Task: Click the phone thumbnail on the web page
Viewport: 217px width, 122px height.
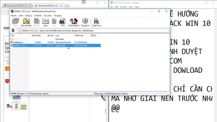Action: pos(16,106)
